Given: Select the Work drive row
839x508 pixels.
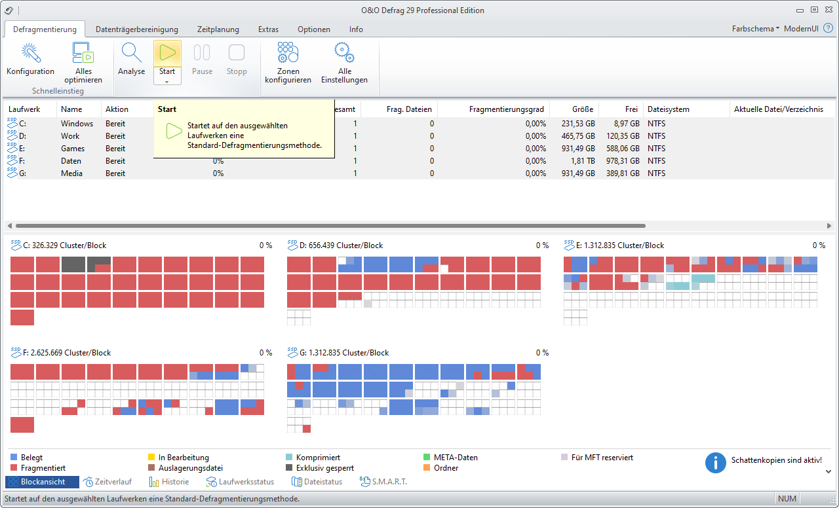Looking at the screenshot, I should pos(419,136).
